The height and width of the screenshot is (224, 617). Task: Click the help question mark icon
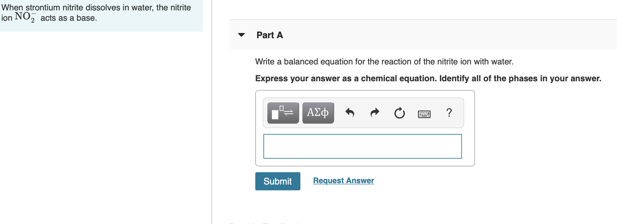449,113
